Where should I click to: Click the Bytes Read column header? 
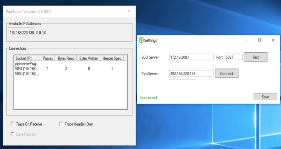[65, 58]
